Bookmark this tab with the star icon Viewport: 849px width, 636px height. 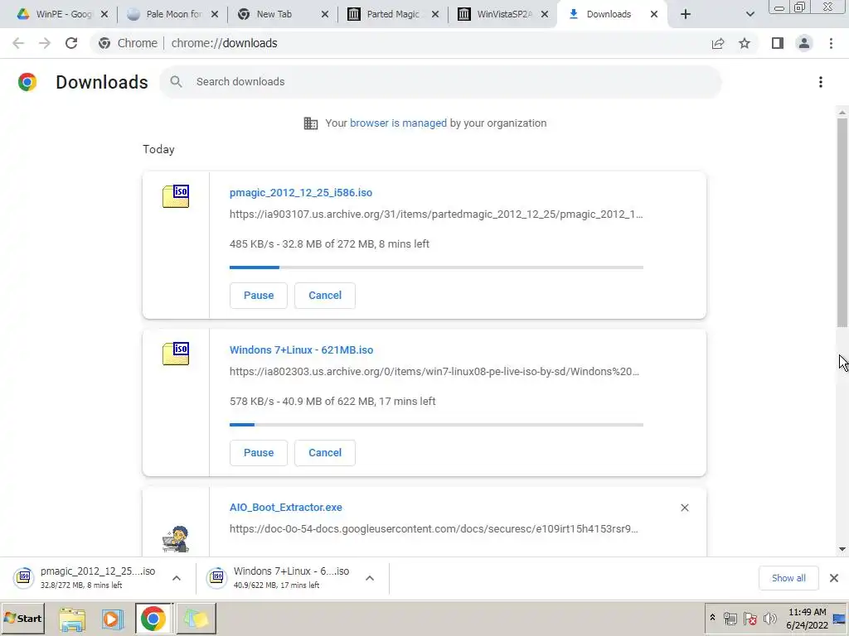click(x=745, y=43)
